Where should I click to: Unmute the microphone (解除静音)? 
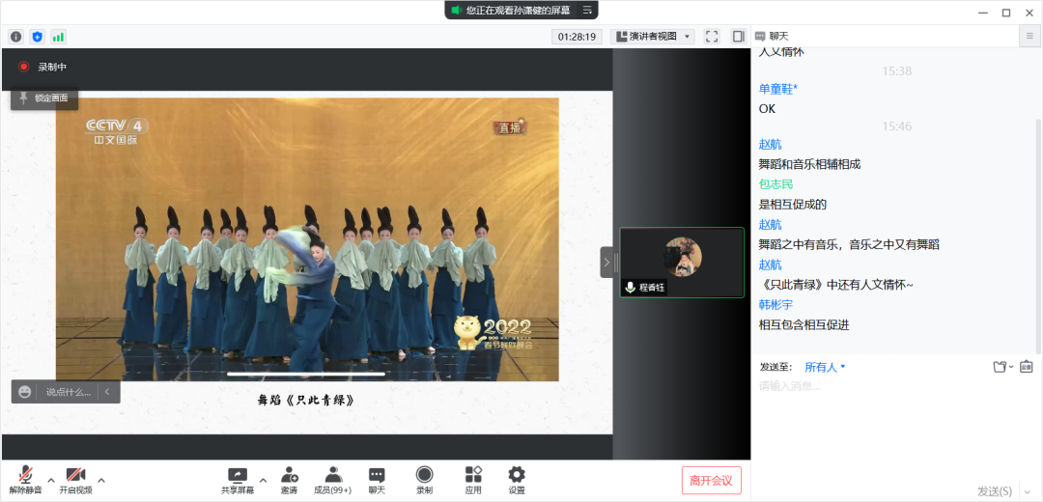click(x=26, y=481)
